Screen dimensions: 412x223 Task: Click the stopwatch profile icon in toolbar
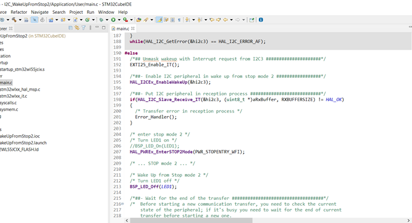[42, 20]
